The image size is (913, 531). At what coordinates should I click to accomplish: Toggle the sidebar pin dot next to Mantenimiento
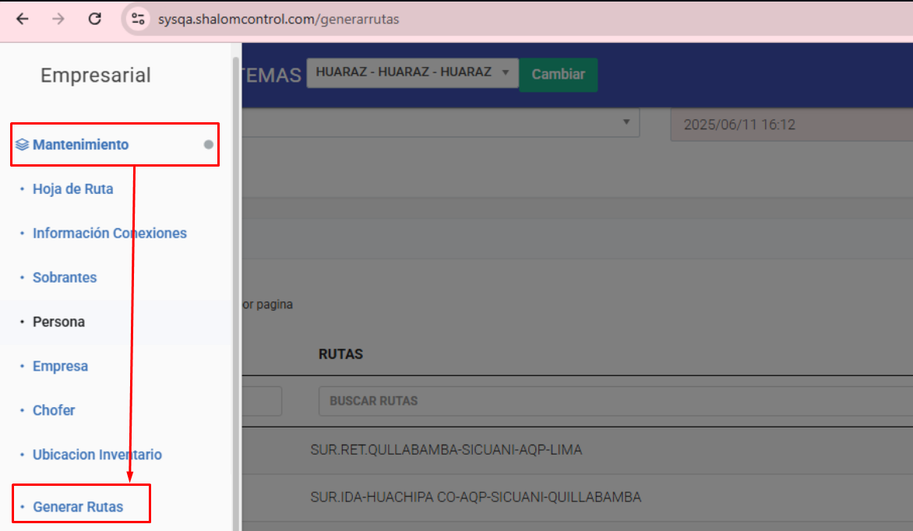(x=209, y=144)
